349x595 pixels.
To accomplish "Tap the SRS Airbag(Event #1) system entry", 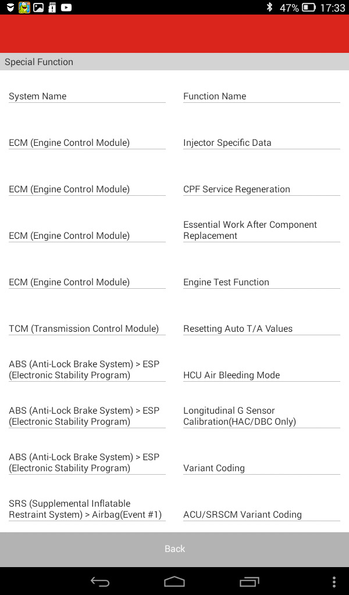I will (x=85, y=509).
